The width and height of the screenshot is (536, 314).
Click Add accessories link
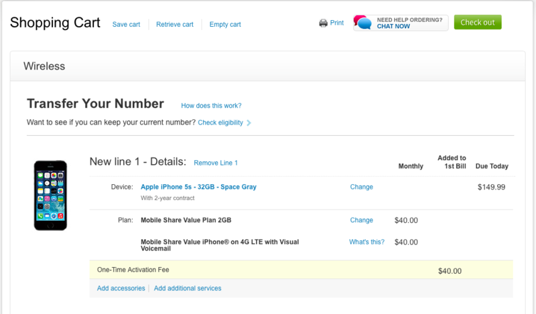point(121,288)
